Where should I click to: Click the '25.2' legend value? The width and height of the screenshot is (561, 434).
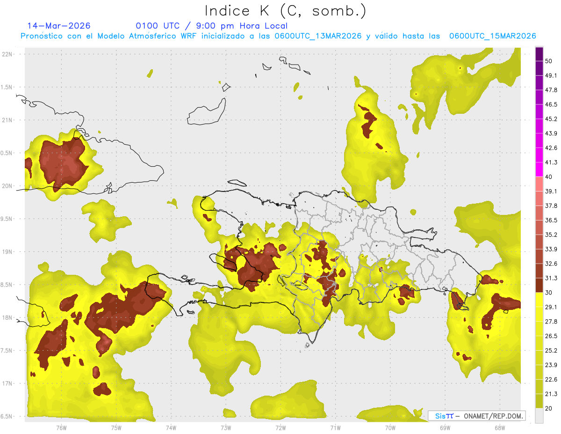tap(551, 351)
